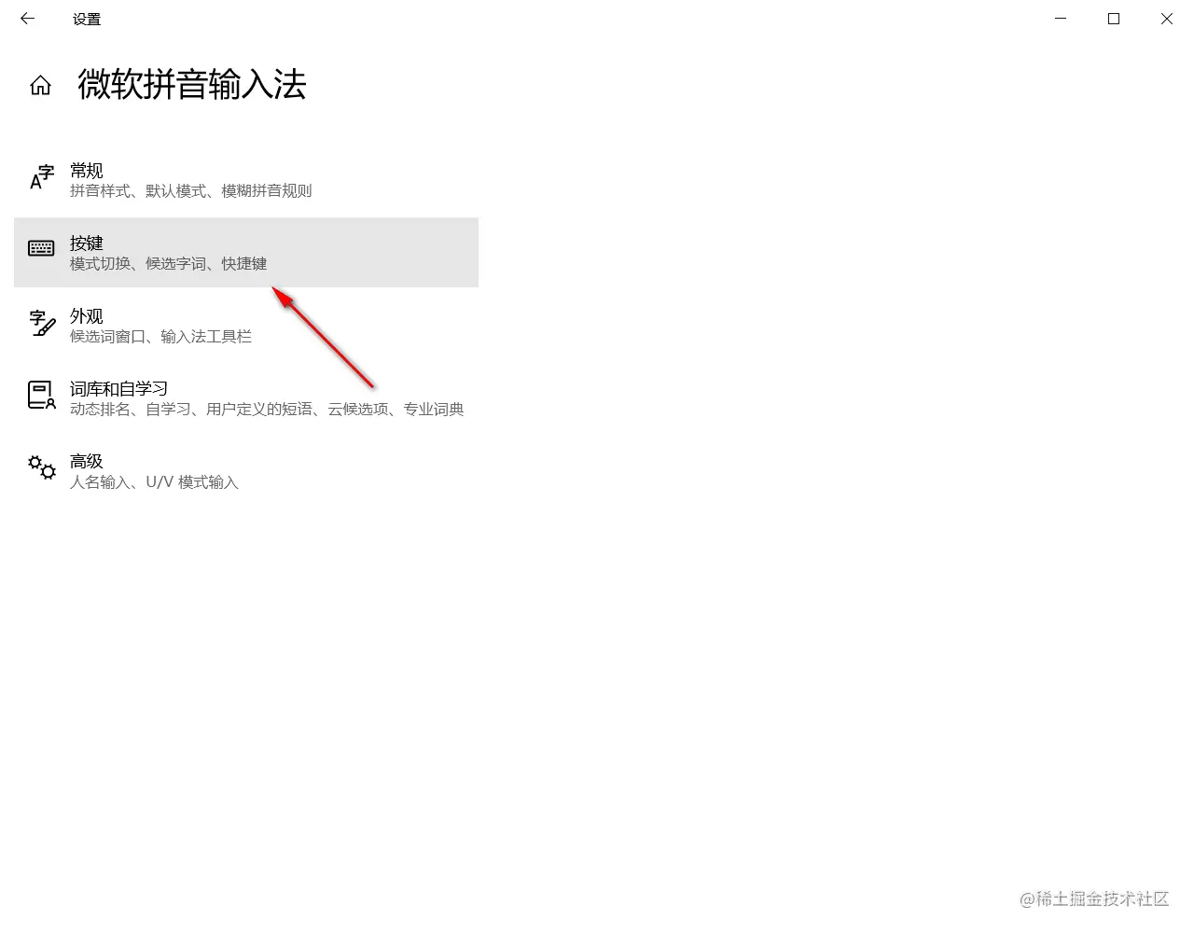Click the text 动态排名、自学习、用户定义的短语
Viewport: 1194px width, 933px height.
191,410
